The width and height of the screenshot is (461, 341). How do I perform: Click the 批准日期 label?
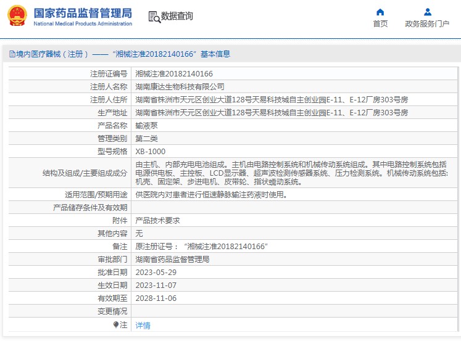[112, 273]
